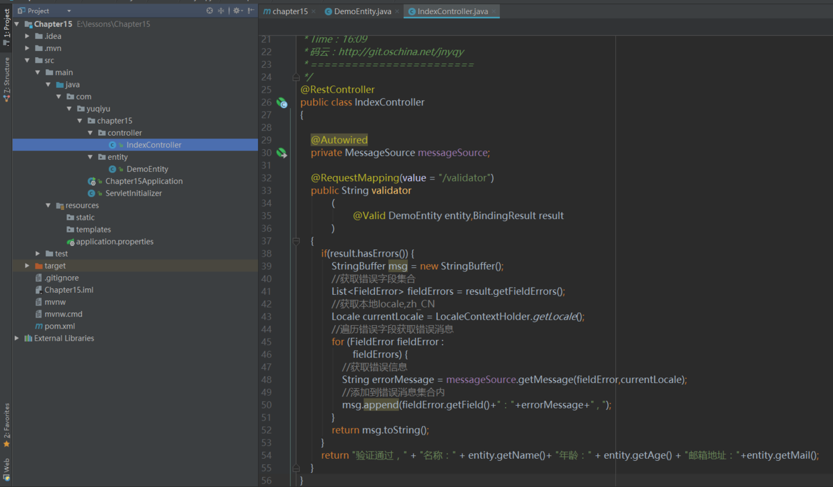Click the Hide Project panel icon
This screenshot has height=487, width=833.
251,11
